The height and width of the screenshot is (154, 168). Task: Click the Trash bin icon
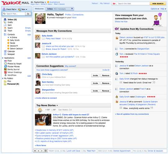(x=5, y=31)
